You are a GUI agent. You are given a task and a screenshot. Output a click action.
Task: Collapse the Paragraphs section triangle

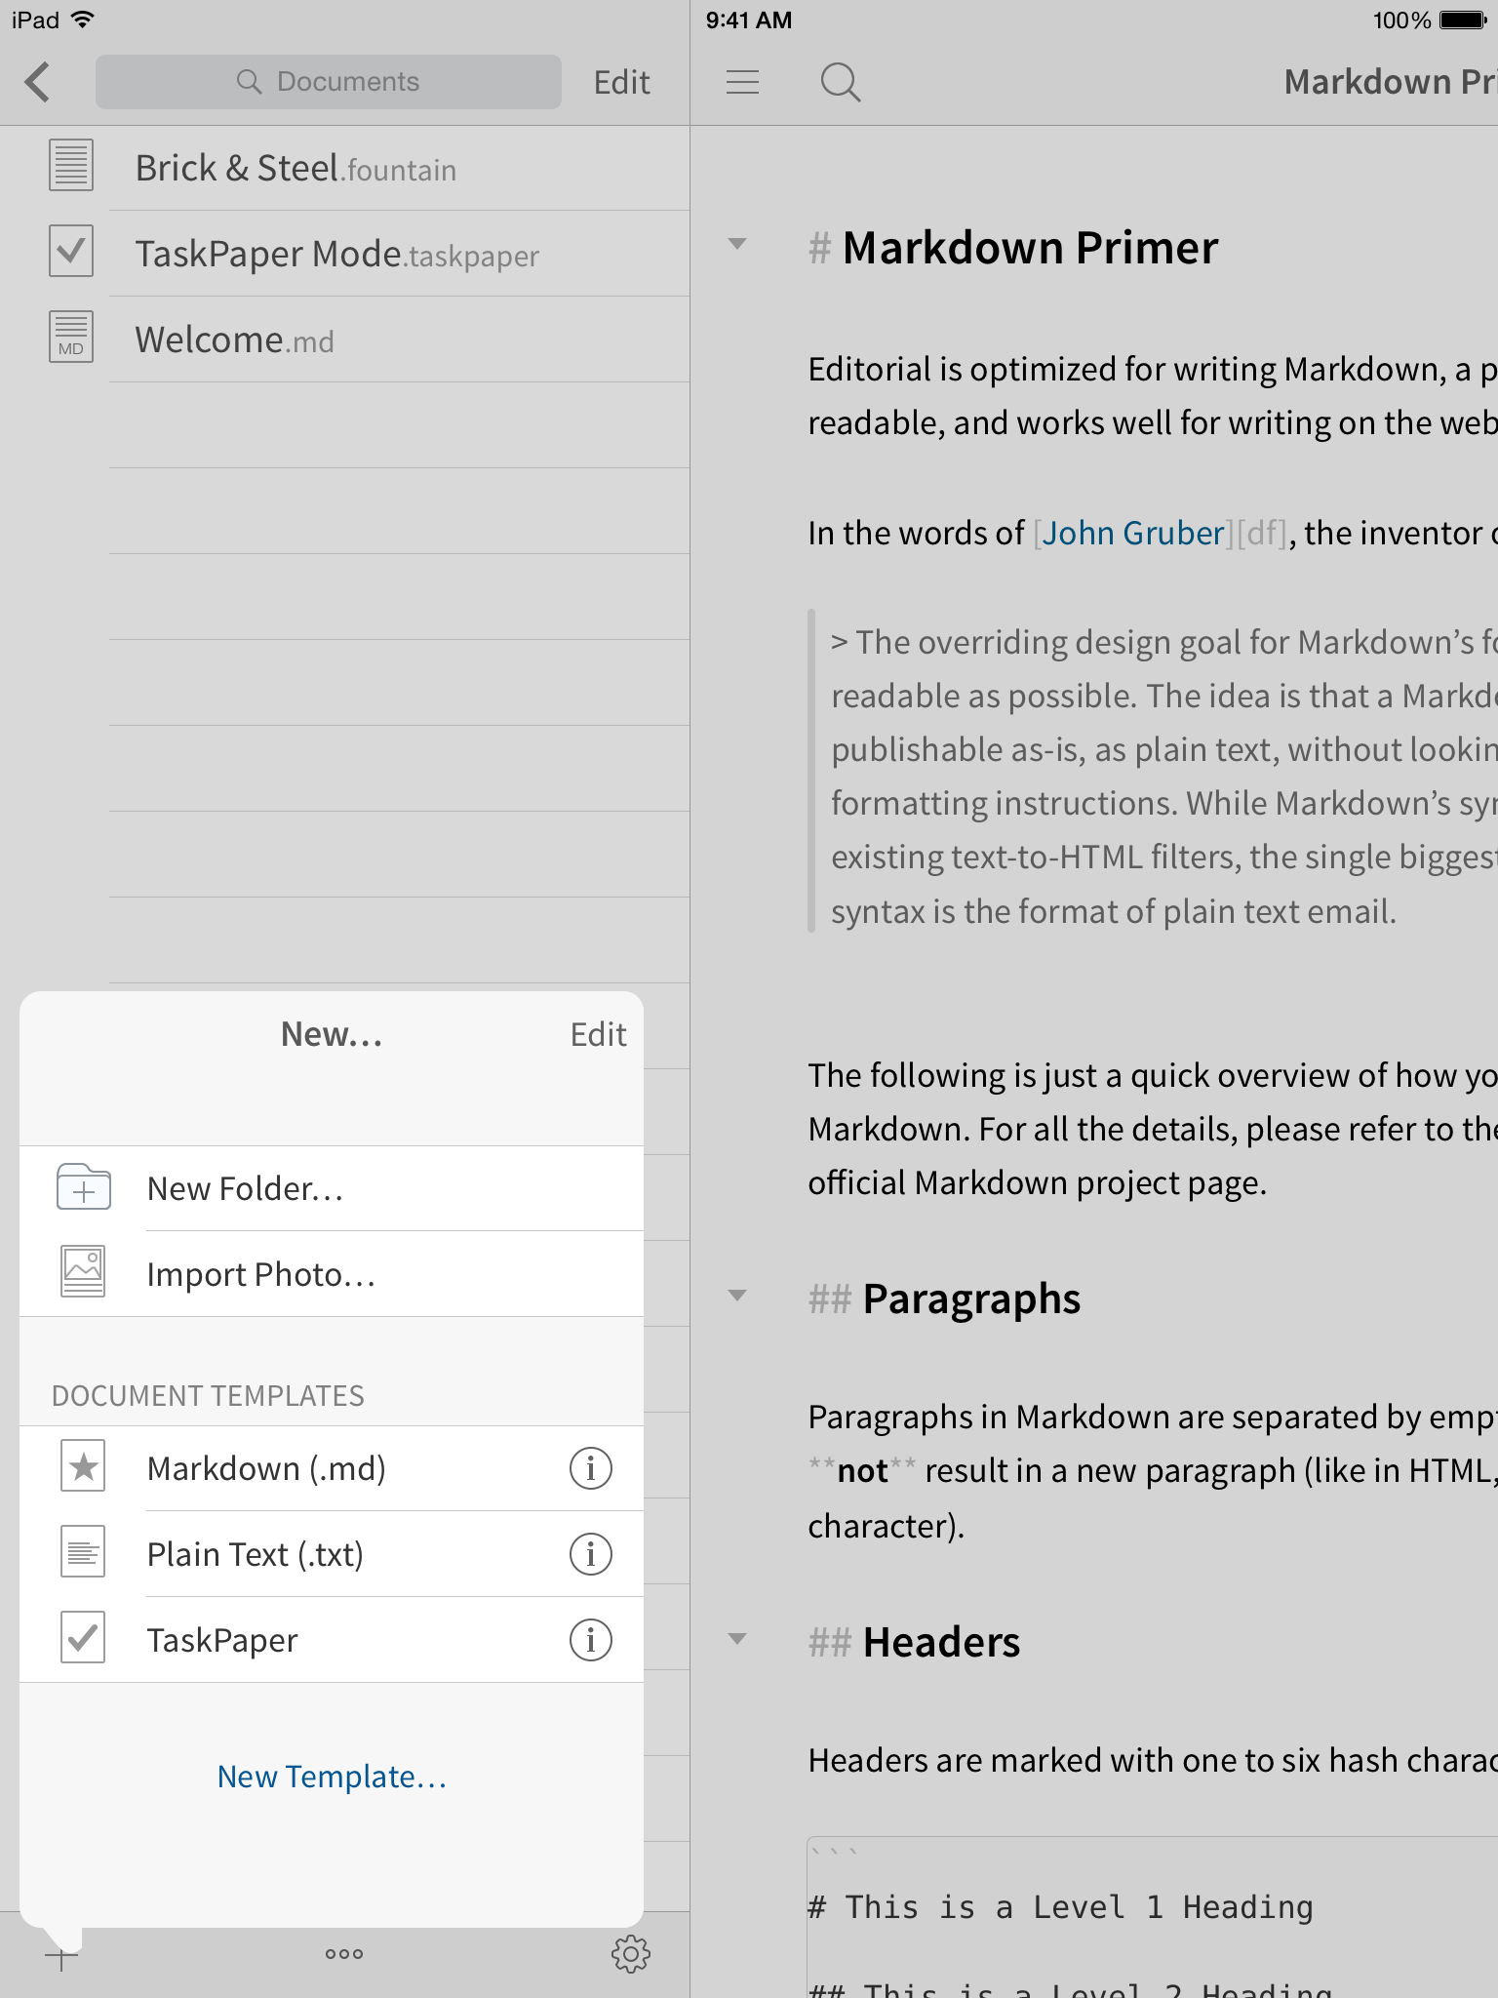[x=738, y=1297]
